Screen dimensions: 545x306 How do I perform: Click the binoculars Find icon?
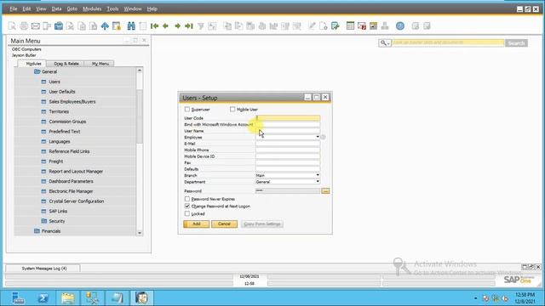pos(131,26)
